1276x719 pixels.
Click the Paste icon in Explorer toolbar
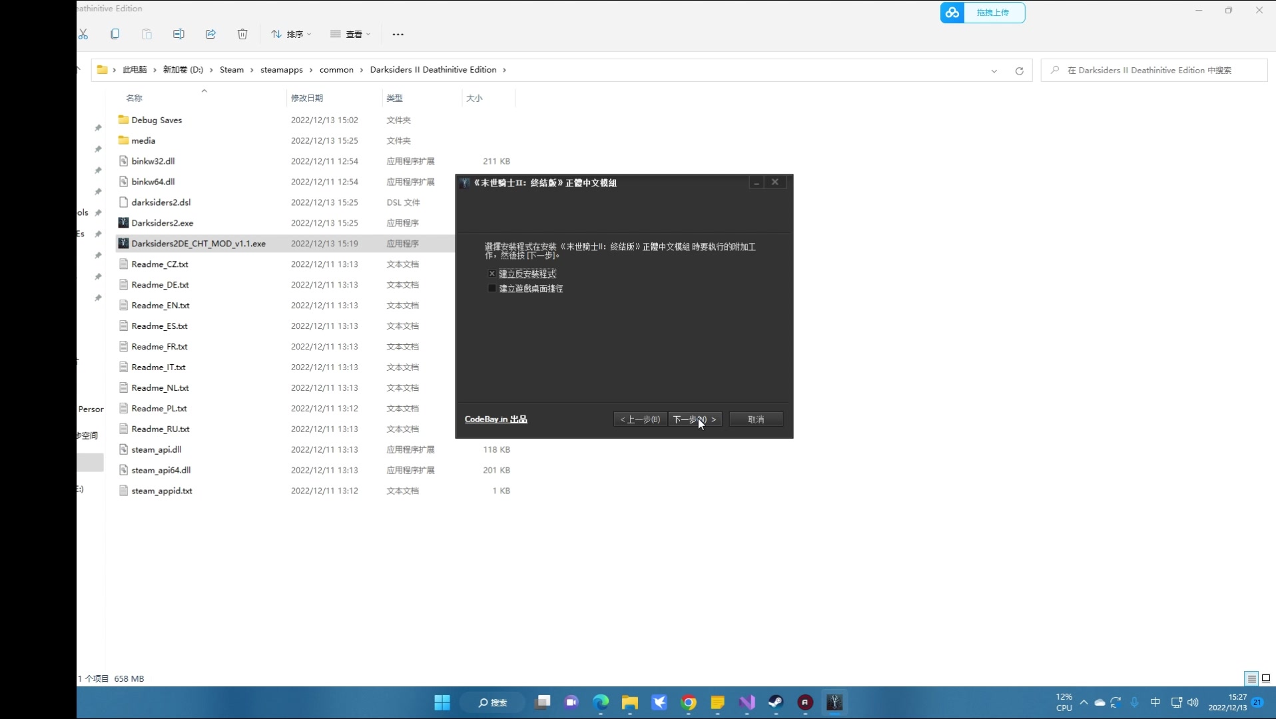click(x=147, y=34)
